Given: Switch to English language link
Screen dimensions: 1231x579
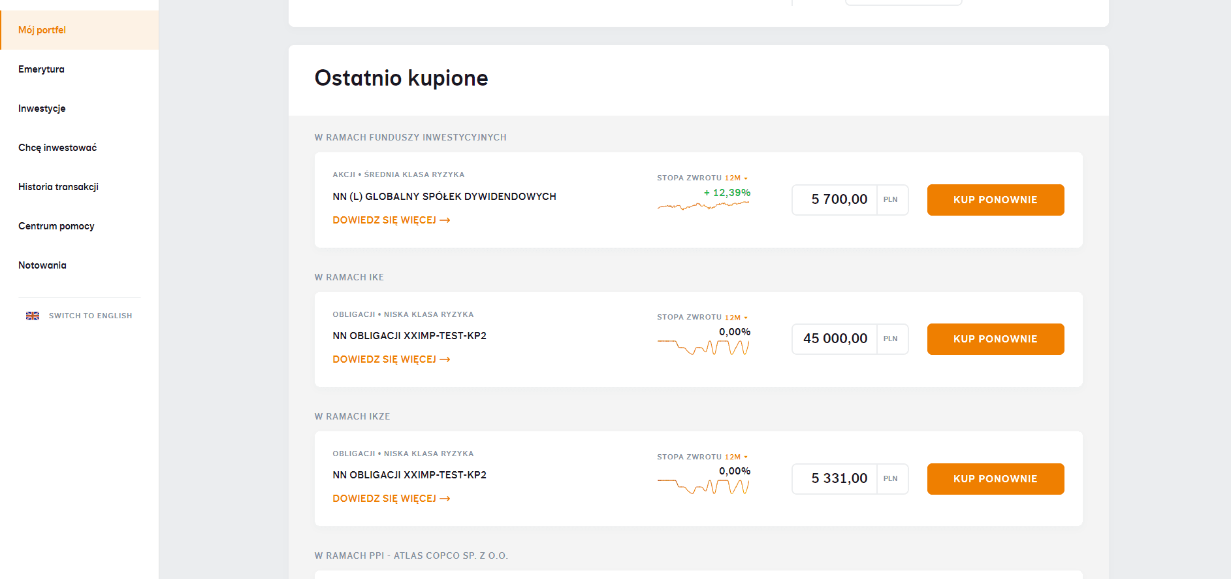Looking at the screenshot, I should [90, 316].
